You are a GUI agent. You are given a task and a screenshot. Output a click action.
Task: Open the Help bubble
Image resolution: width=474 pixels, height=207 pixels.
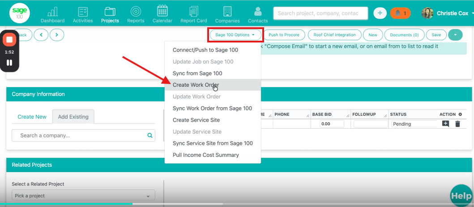(x=461, y=195)
